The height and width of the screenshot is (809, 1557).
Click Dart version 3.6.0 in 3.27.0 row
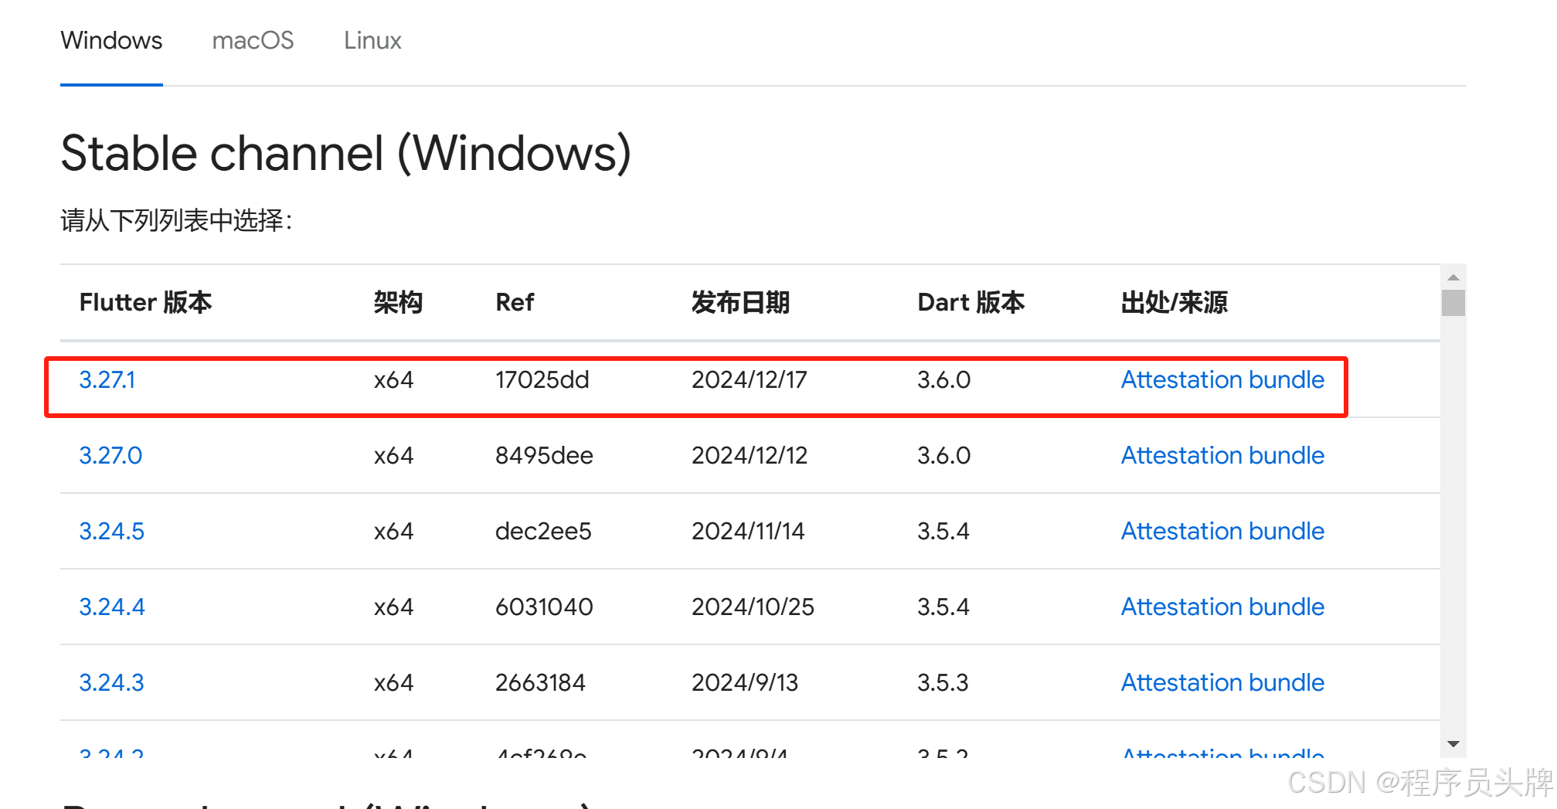coord(943,455)
